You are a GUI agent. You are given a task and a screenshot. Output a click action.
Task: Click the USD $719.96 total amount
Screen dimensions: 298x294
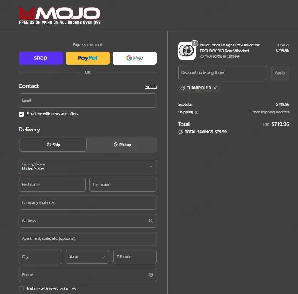276,124
